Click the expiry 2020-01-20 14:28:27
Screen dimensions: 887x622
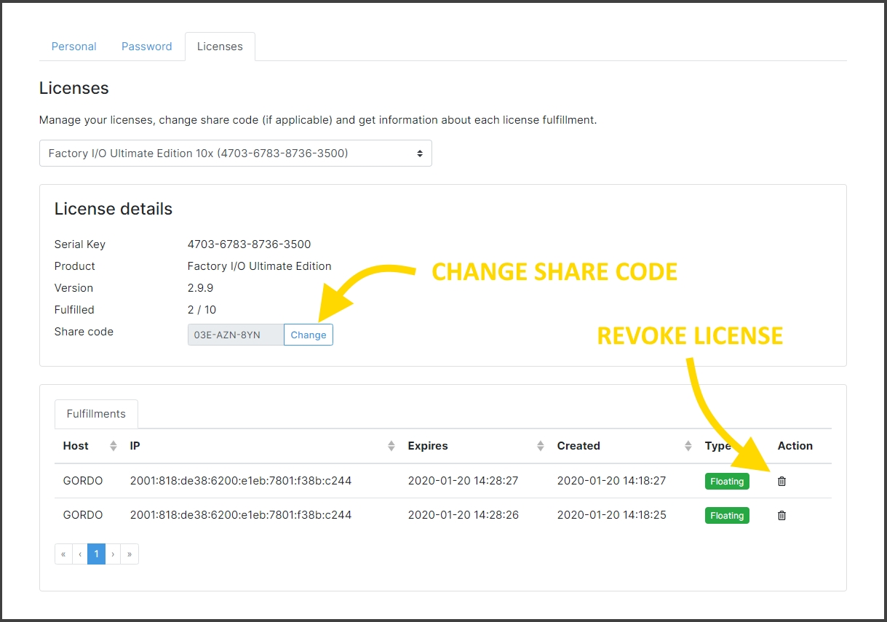tap(463, 481)
